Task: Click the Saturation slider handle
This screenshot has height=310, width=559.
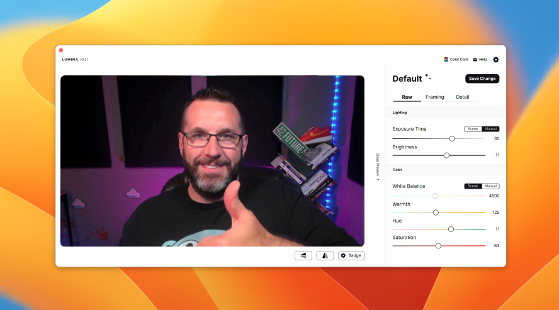Action: (x=438, y=246)
